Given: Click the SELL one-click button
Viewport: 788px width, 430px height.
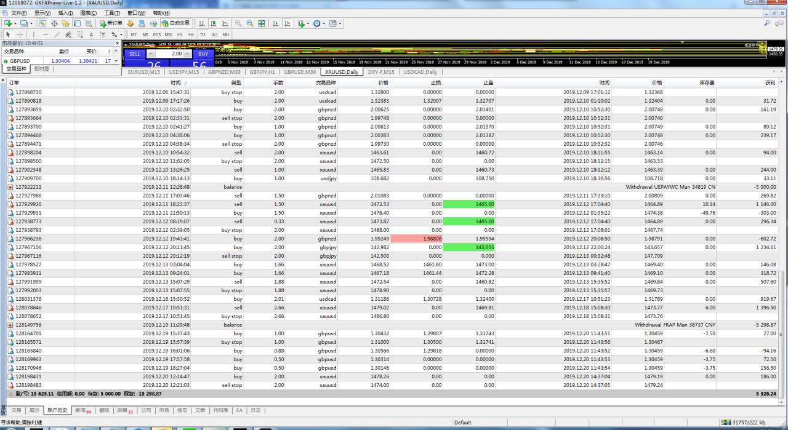Looking at the screenshot, I should coord(135,54).
